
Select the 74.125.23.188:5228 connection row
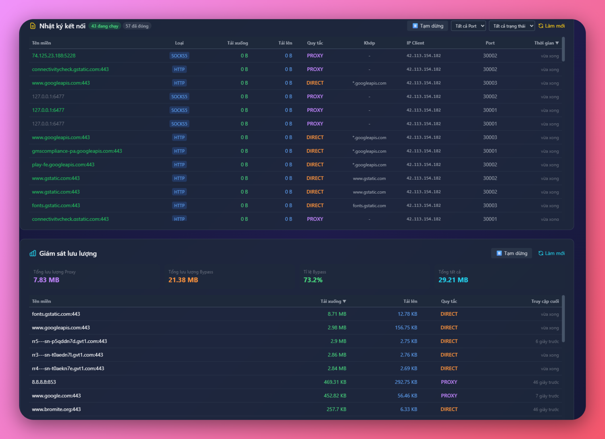click(x=54, y=56)
